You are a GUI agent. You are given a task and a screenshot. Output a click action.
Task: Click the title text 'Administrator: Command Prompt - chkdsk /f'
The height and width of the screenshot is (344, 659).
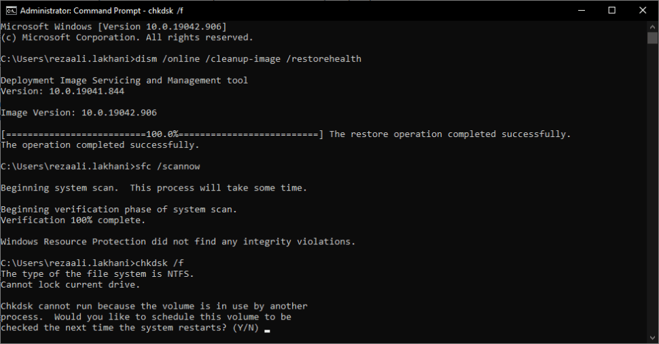coord(102,10)
